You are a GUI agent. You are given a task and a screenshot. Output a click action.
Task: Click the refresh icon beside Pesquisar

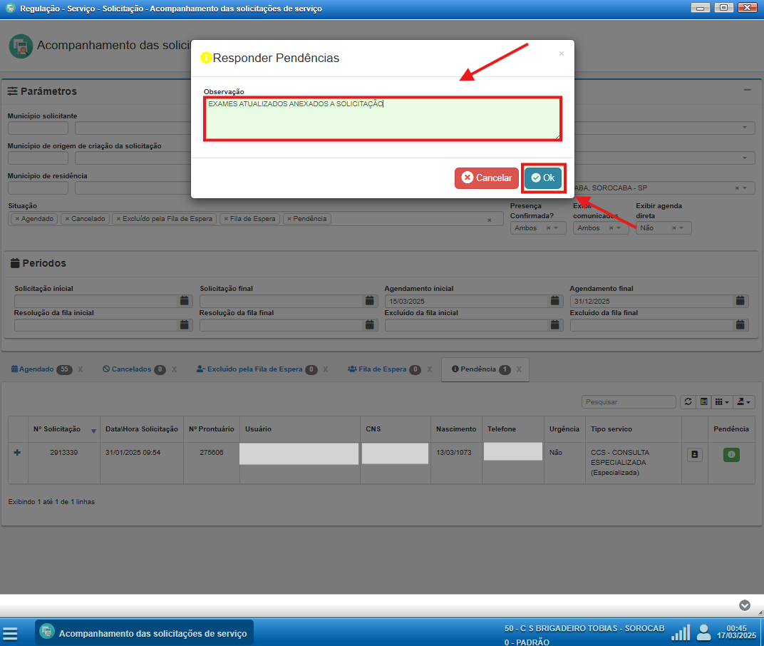point(688,402)
